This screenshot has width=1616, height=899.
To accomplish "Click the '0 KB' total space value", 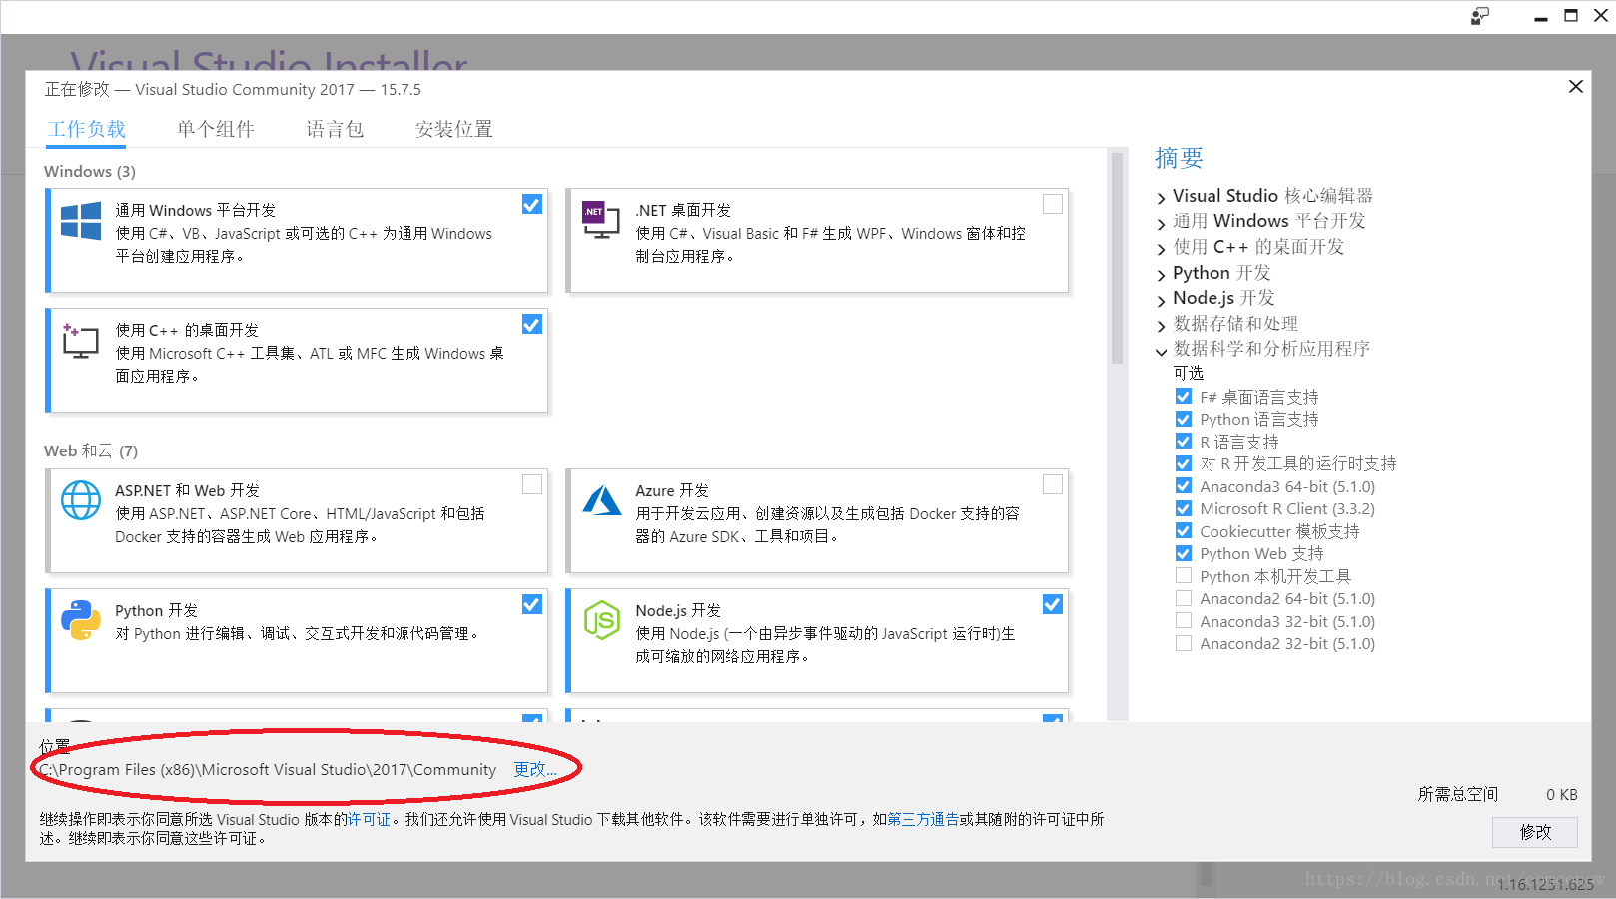I will tap(1562, 794).
